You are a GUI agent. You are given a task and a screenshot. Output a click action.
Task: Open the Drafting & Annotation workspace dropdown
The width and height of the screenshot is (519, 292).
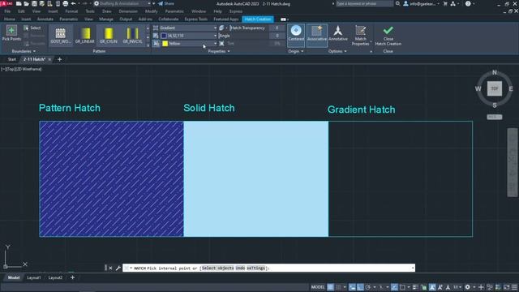(122, 3)
